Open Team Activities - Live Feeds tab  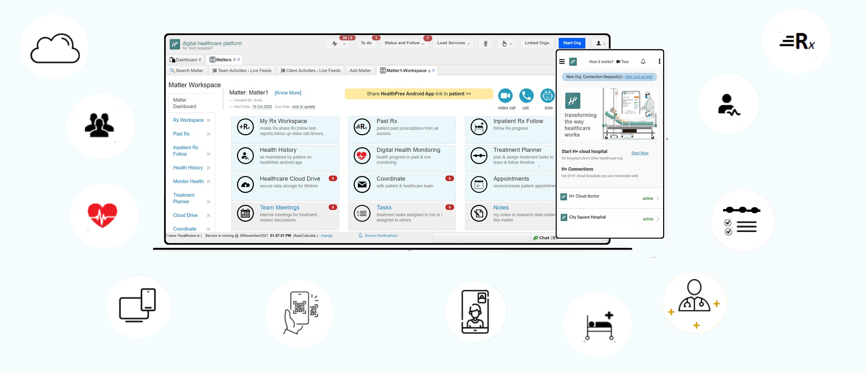[242, 71]
